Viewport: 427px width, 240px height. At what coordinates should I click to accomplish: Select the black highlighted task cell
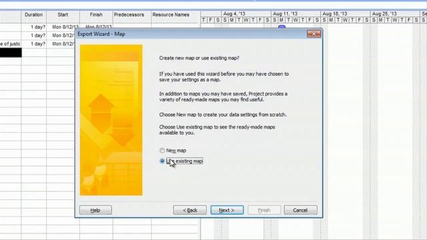tap(11, 53)
